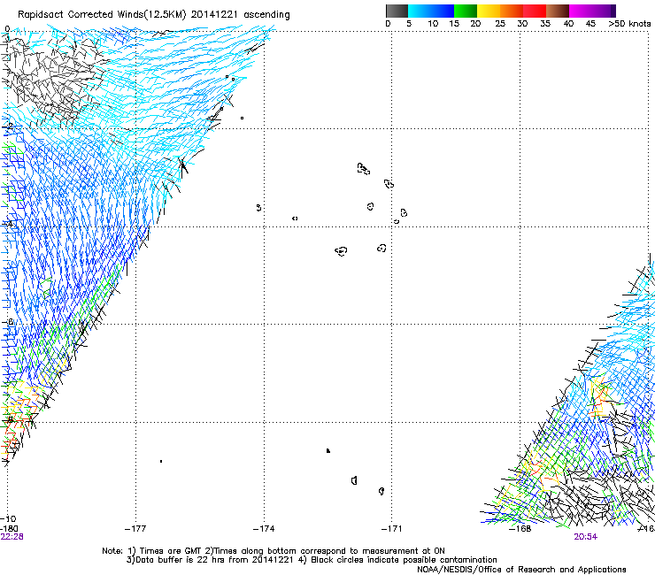Click the '-177' longitude axis label
Image resolution: width=655 pixels, height=575 pixels.
(135, 529)
